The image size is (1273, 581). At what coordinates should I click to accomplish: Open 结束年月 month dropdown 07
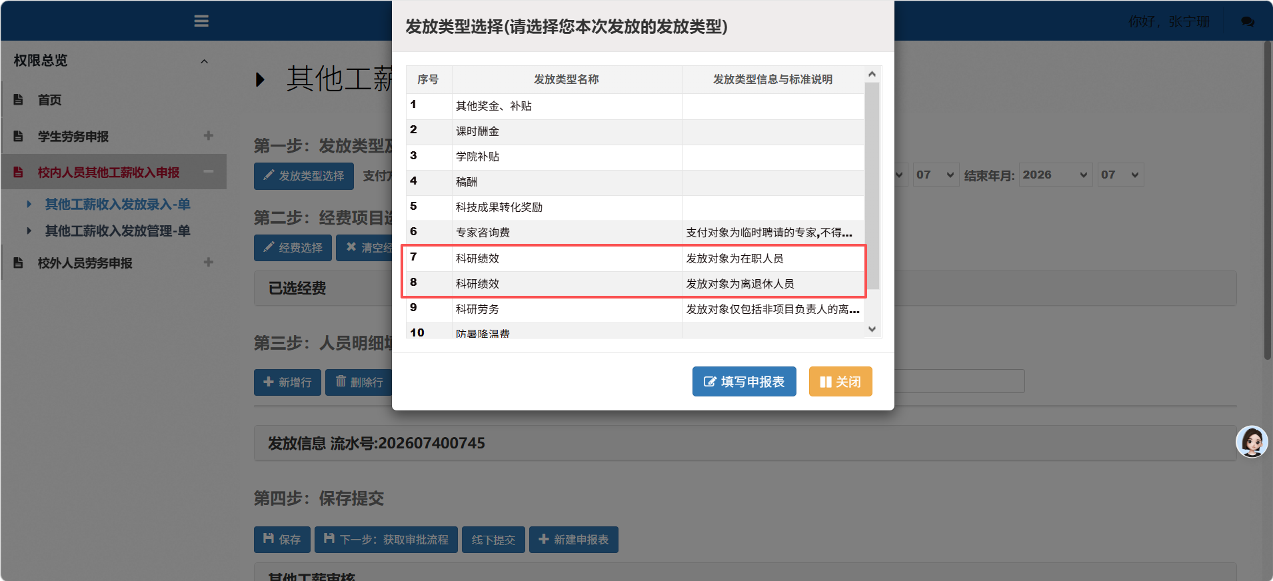click(x=1120, y=175)
